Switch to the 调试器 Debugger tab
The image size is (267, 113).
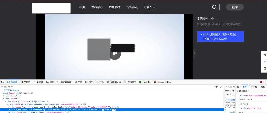click(38, 82)
